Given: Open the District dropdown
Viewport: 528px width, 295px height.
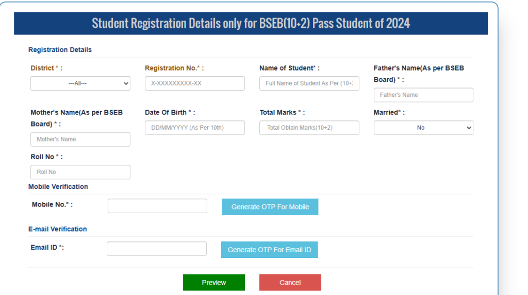Looking at the screenshot, I should point(80,83).
